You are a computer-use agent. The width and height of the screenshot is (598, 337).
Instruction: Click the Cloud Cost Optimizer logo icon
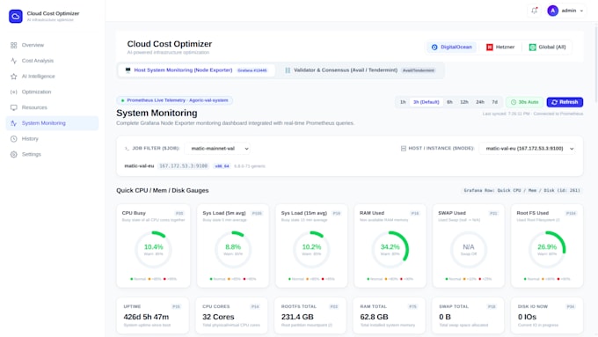click(16, 17)
